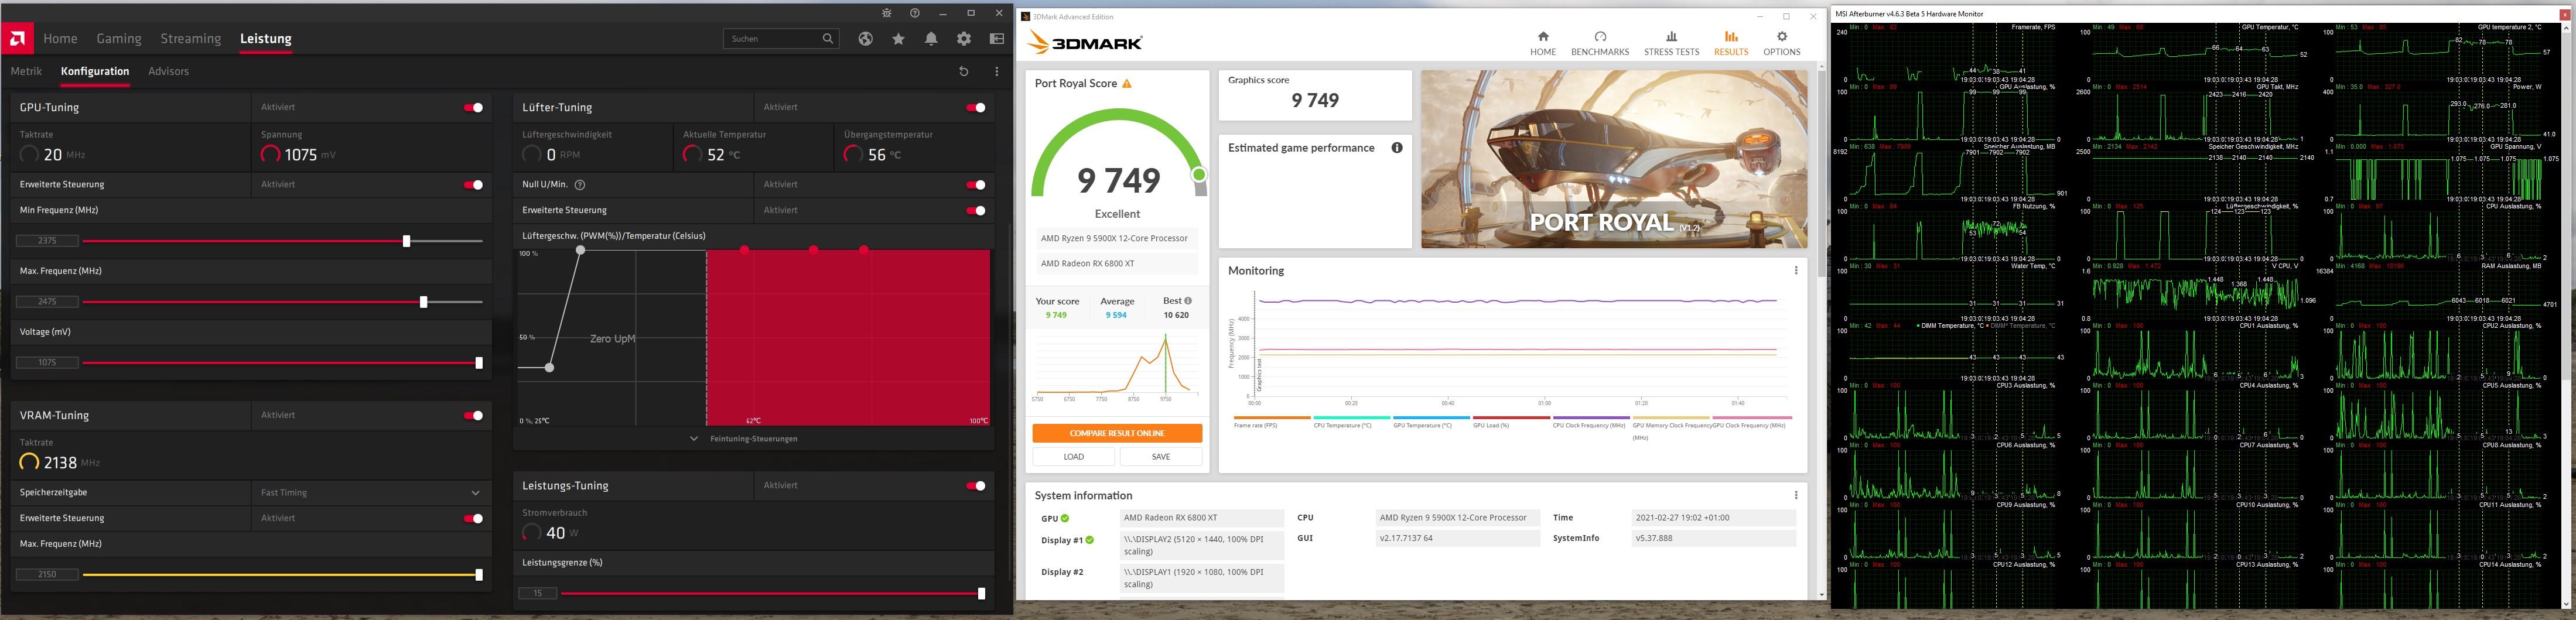
Task: Click the fan curve point at 100%
Action: 581,250
